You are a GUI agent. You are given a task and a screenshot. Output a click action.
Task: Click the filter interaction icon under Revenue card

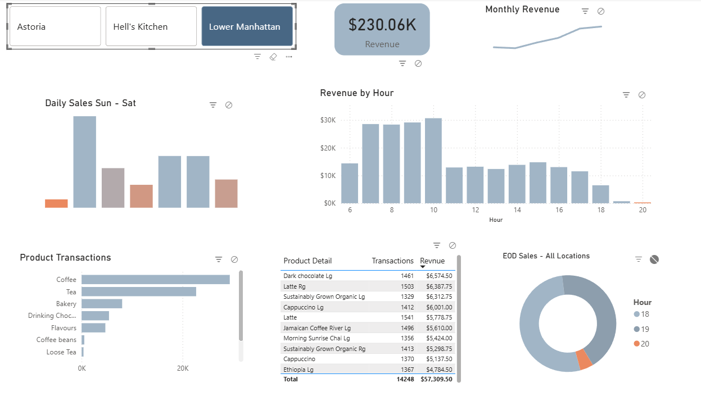click(402, 63)
